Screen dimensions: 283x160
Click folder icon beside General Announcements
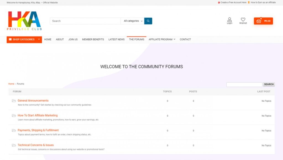14,101
